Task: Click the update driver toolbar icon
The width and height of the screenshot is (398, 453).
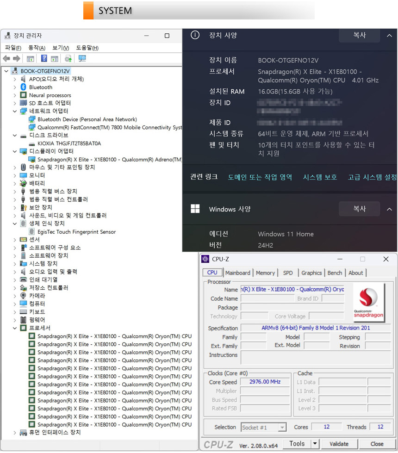Action: click(68, 59)
